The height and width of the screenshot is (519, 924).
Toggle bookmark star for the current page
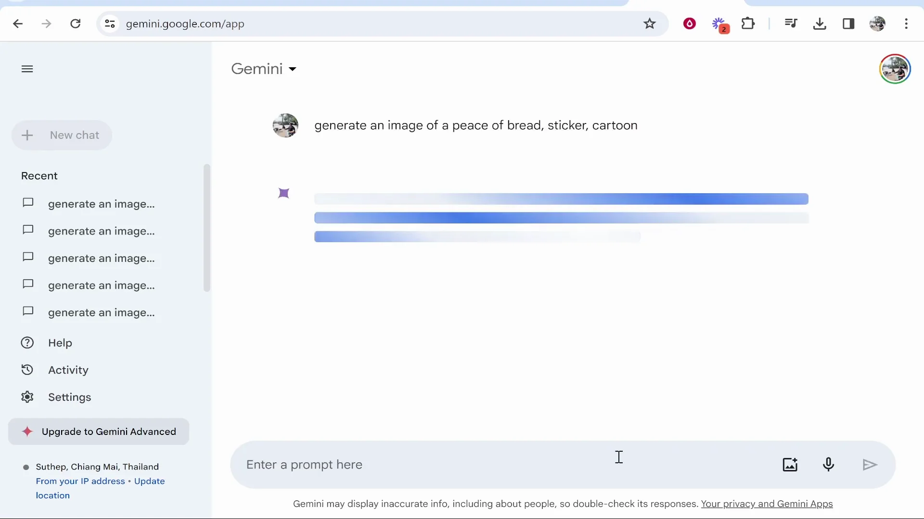coord(650,24)
